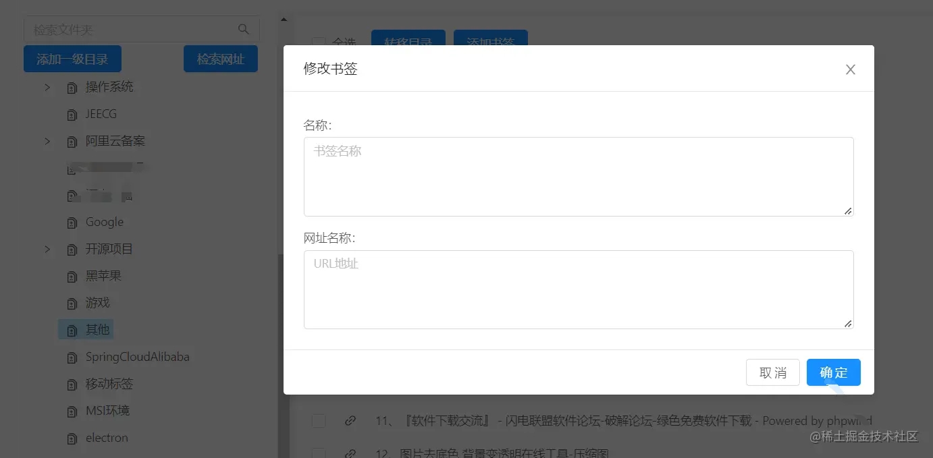Select the JEECG tree item

pos(101,114)
